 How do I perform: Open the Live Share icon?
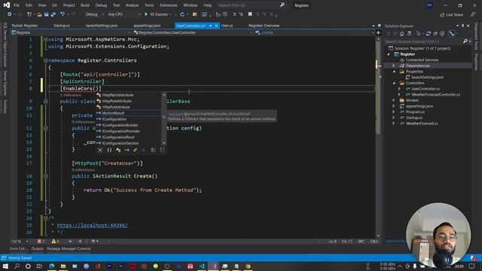(442, 14)
